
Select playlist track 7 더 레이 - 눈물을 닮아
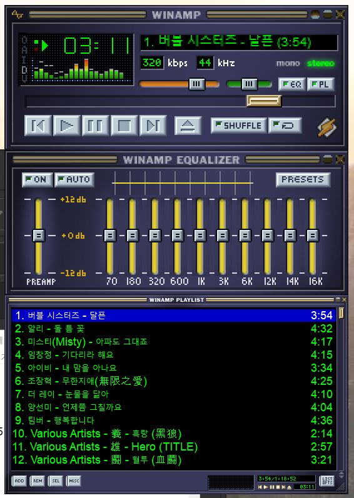pos(174,394)
